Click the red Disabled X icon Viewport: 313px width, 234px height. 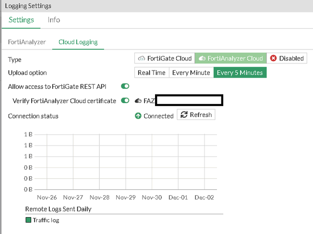tap(273, 58)
